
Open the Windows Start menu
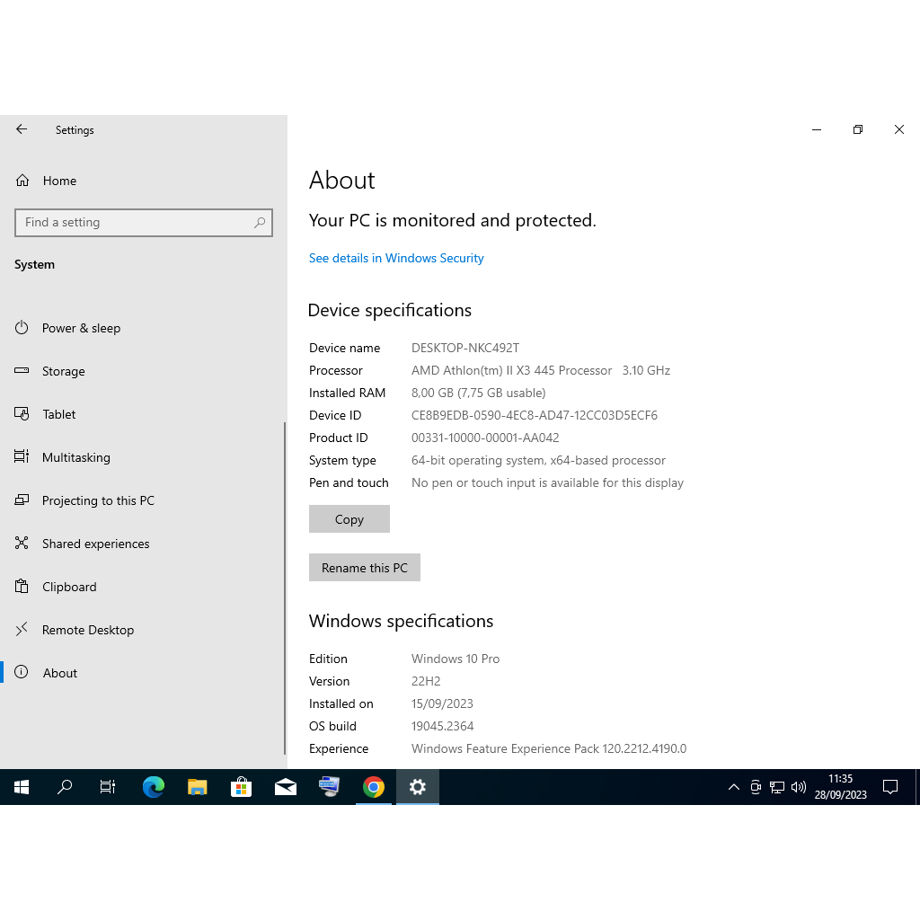coord(22,788)
